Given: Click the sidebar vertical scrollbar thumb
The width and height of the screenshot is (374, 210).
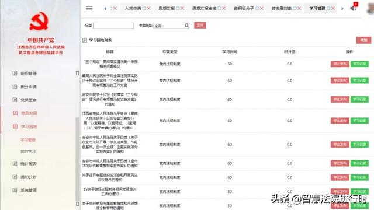Looking at the screenshot, I should tap(78, 159).
